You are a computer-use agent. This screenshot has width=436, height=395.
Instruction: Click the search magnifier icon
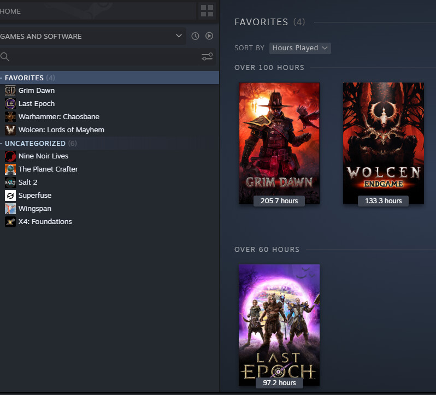[x=5, y=57]
